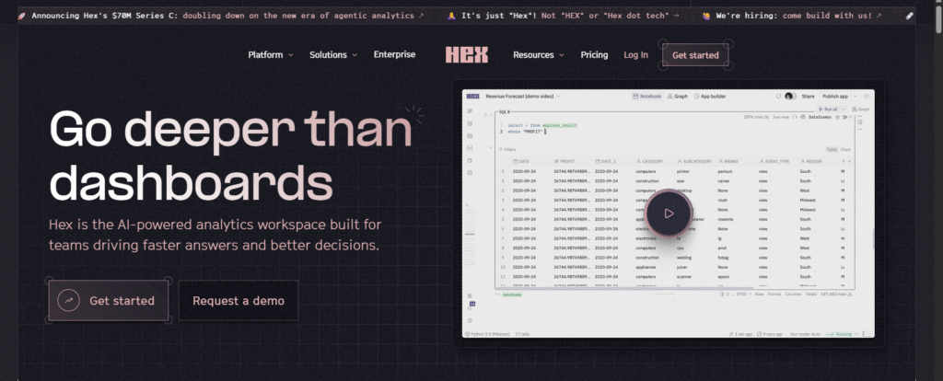The height and width of the screenshot is (381, 943).
Task: Click the EVENT_TYPE column header
Action: pyautogui.click(x=776, y=162)
